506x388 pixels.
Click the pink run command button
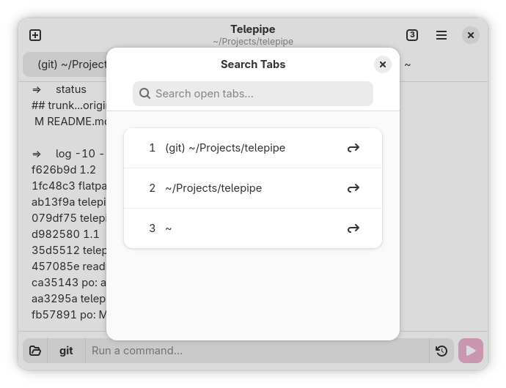(x=471, y=351)
